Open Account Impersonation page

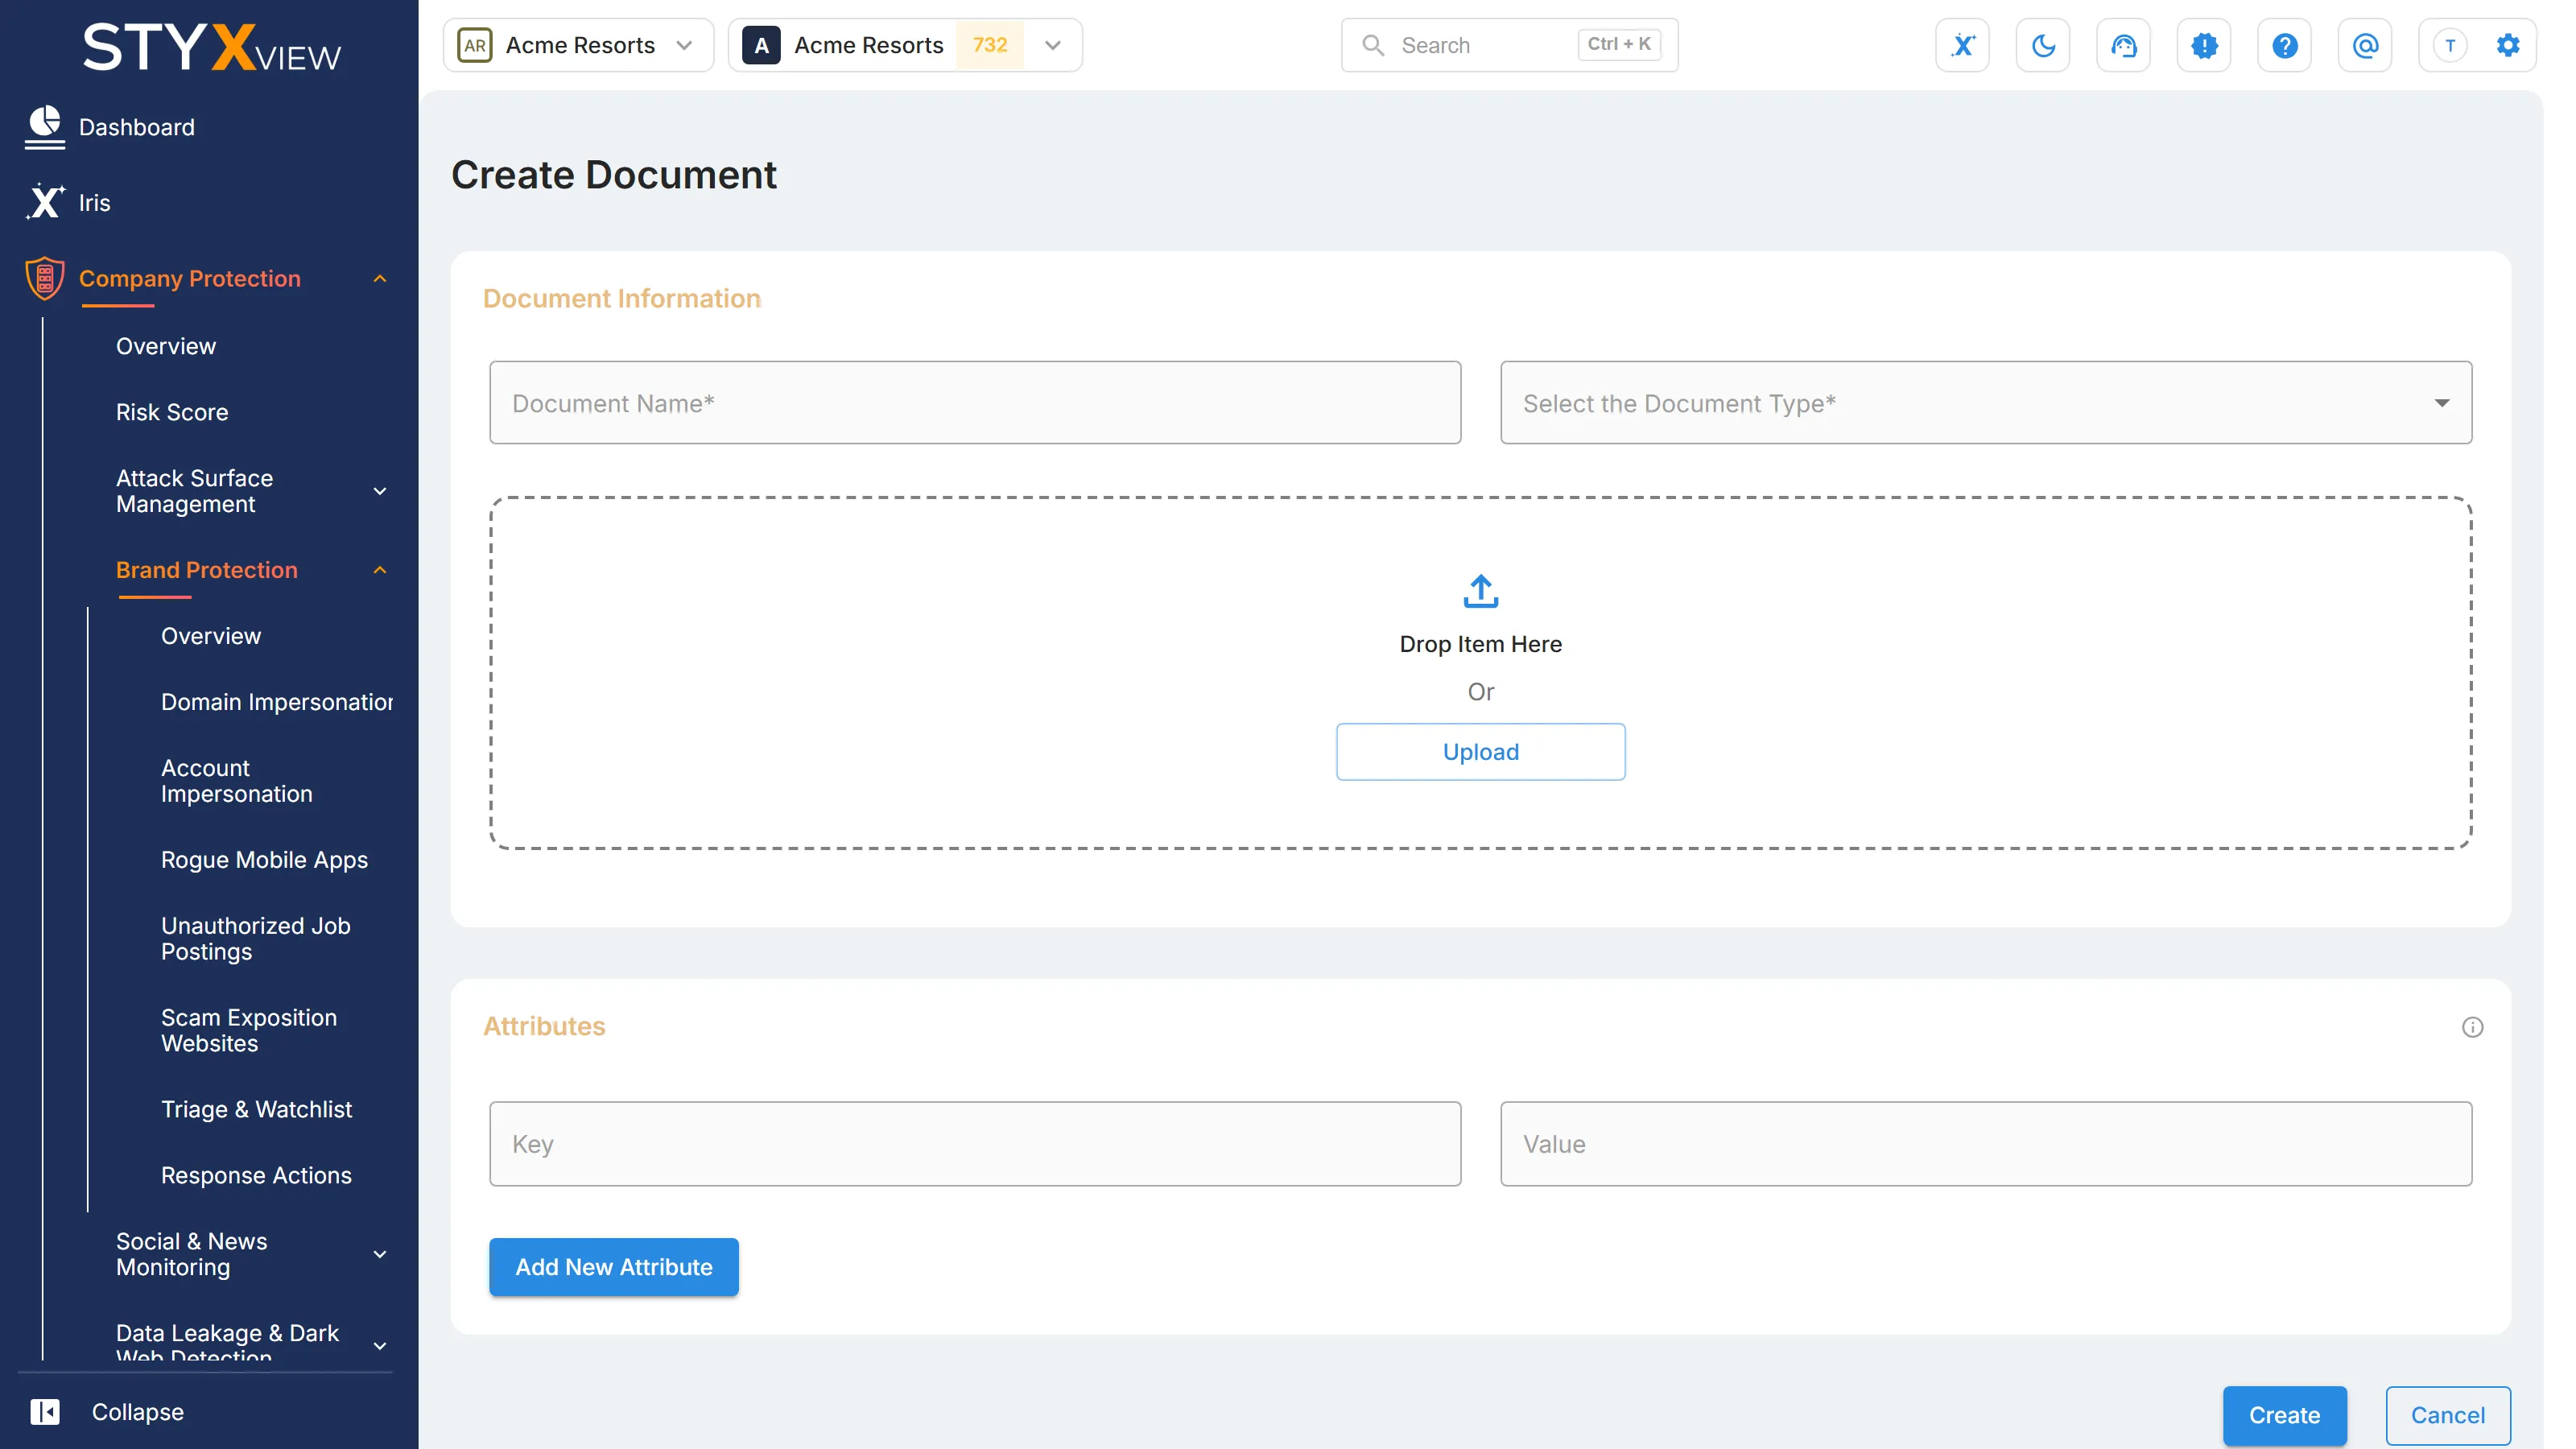237,781
